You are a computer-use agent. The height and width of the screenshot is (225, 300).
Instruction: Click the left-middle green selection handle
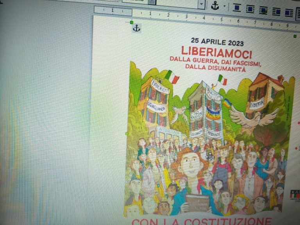tap(127, 134)
